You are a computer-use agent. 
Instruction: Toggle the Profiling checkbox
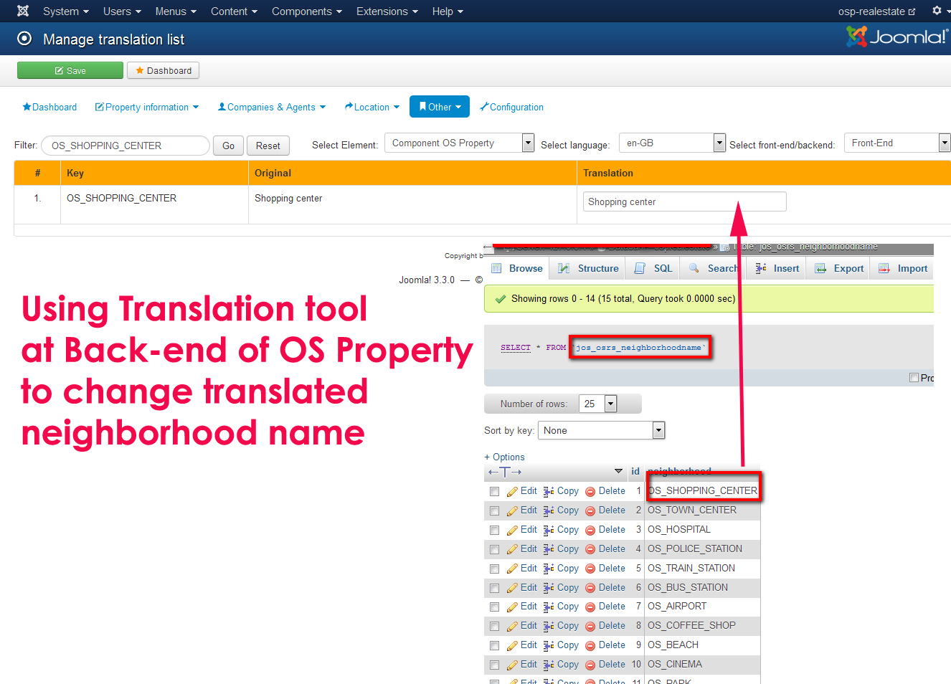(x=914, y=378)
